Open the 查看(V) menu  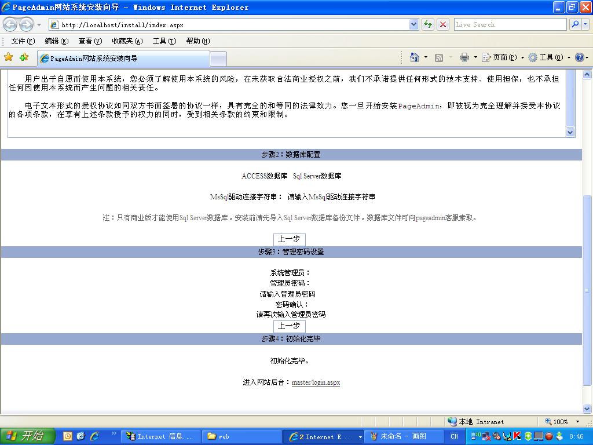[x=90, y=41]
